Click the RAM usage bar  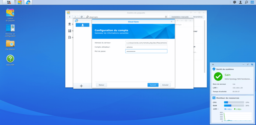coord(234,106)
